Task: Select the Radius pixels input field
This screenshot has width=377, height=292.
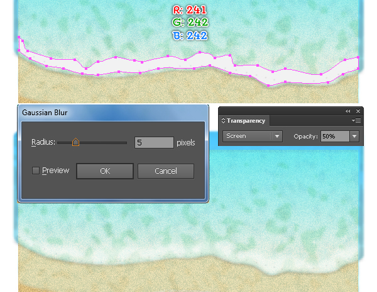Action: (x=154, y=142)
